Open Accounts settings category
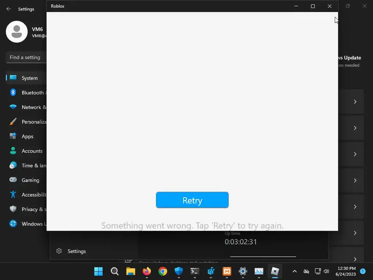This screenshot has height=280, width=373. click(26, 151)
